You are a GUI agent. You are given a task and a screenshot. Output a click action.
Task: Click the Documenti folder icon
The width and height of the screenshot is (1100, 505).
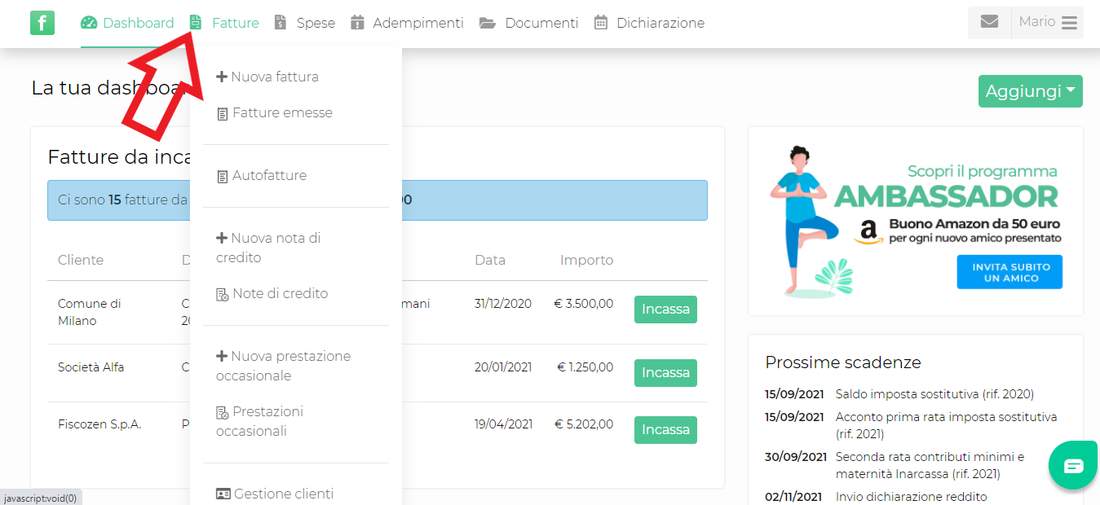[488, 23]
